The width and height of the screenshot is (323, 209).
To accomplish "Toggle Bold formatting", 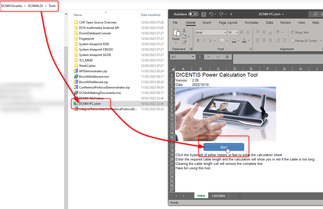I will [x=198, y=41].
